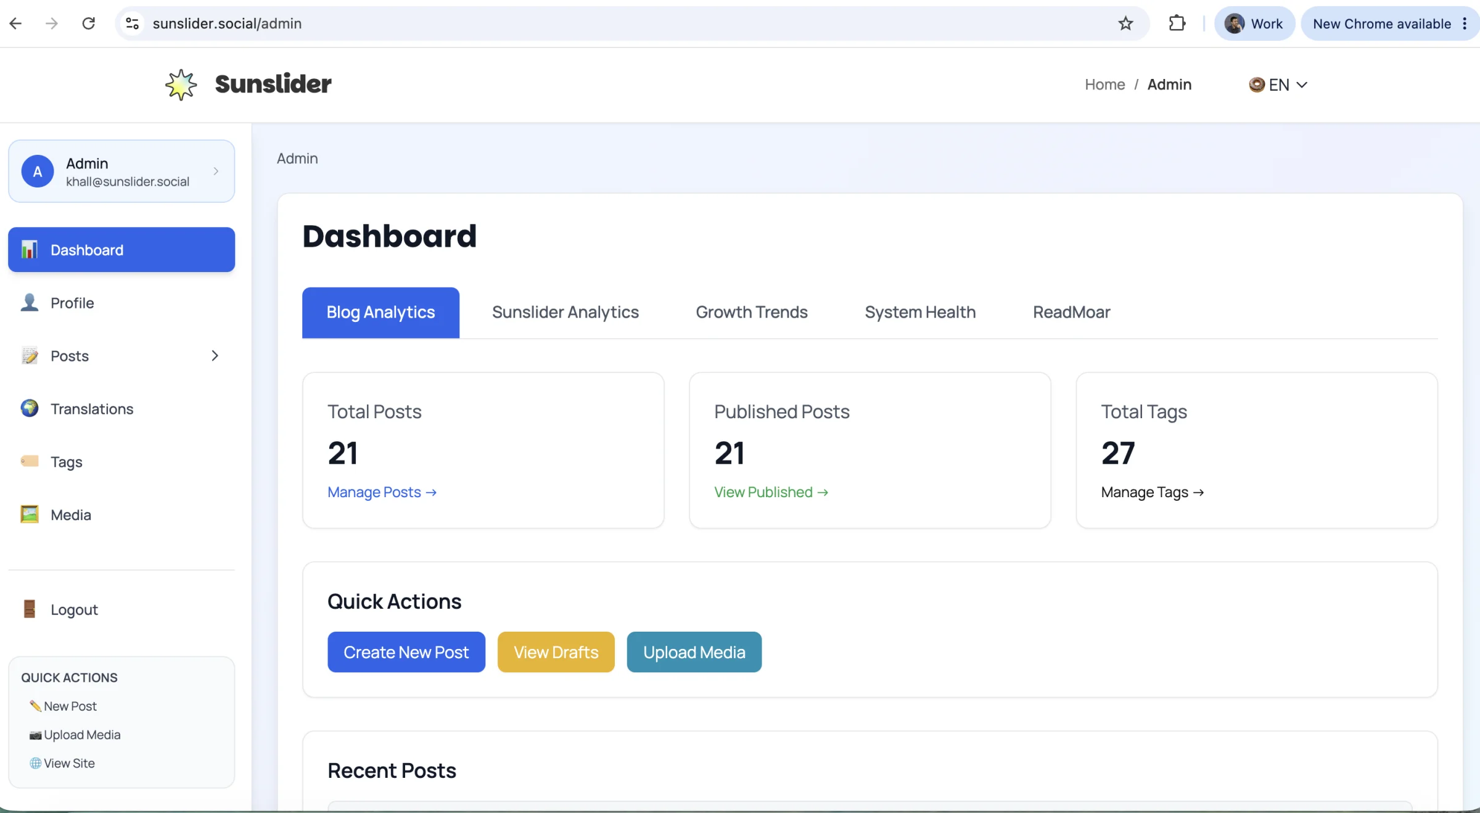The height and width of the screenshot is (813, 1480).
Task: Reload the page with the refresh icon
Action: [89, 23]
